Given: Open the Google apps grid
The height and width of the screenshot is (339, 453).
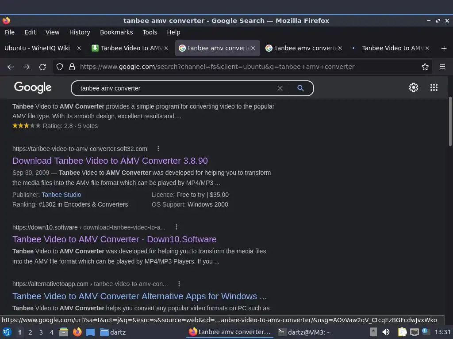Looking at the screenshot, I should pos(434,87).
